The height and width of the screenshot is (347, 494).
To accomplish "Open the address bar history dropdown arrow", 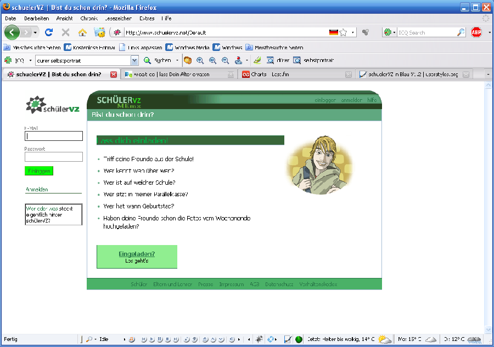I will point(352,32).
